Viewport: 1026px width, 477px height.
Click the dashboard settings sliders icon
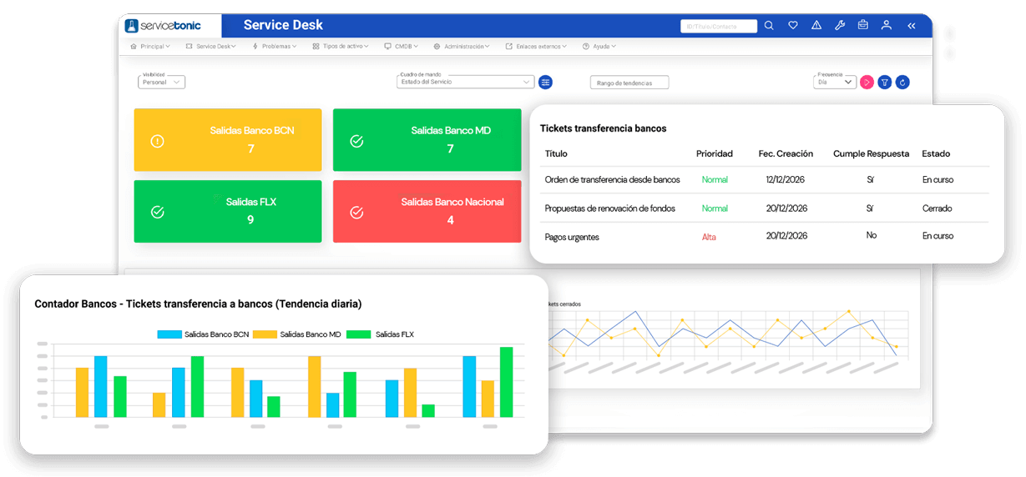(x=545, y=82)
